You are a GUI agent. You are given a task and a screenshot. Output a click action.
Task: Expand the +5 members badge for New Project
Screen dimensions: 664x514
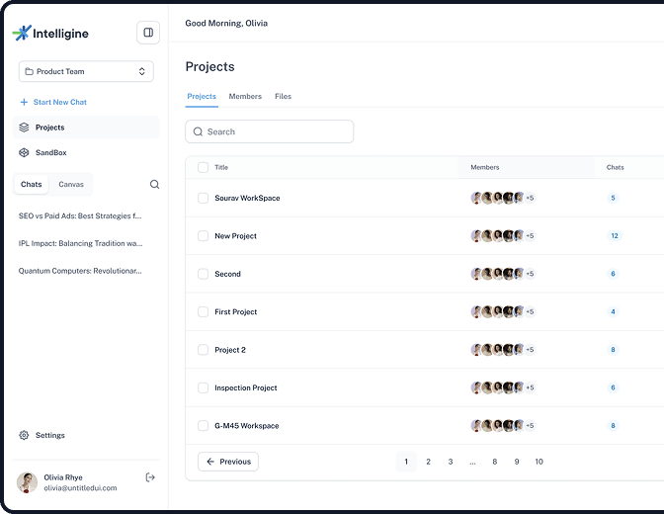(530, 236)
